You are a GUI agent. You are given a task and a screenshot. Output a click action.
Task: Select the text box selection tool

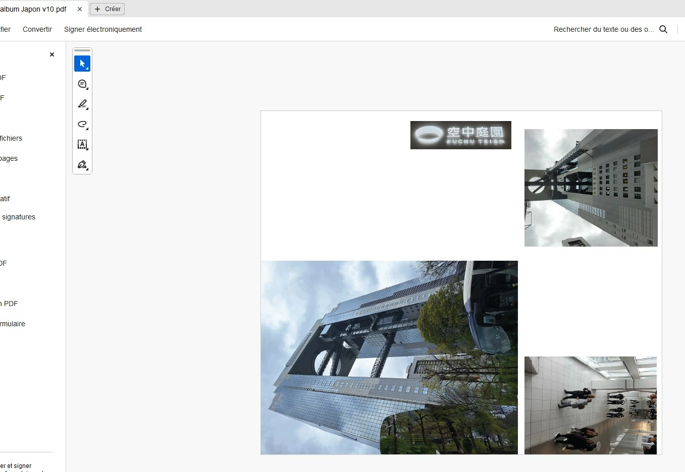click(82, 145)
